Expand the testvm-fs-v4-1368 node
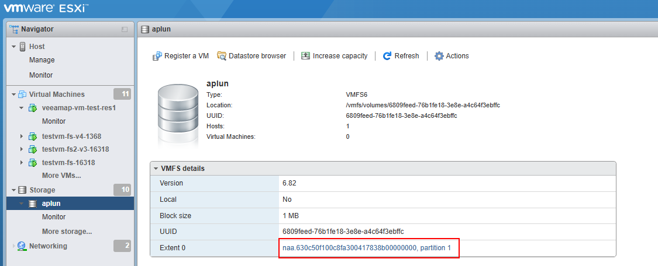This screenshot has width=658, height=266. click(x=22, y=136)
